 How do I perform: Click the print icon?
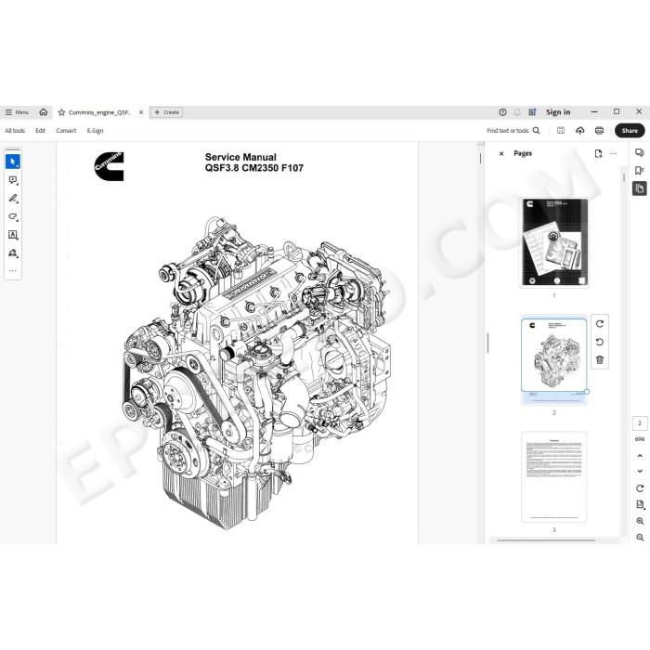[599, 131]
